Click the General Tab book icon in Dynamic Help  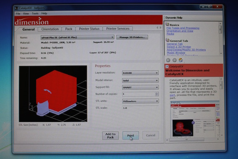pos(167,40)
